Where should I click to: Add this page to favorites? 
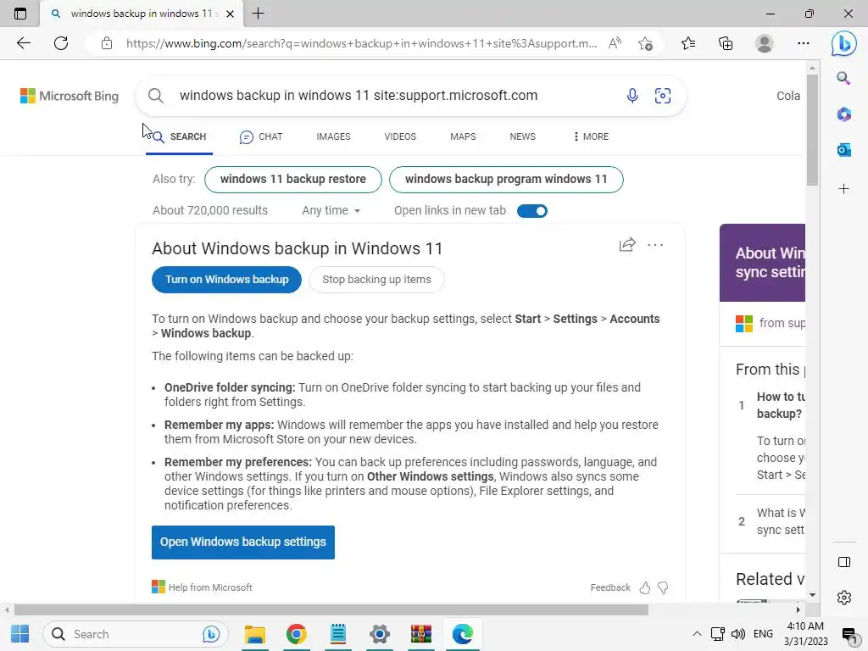[x=645, y=43]
